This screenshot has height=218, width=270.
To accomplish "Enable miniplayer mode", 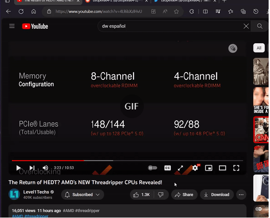I will coord(209,168).
